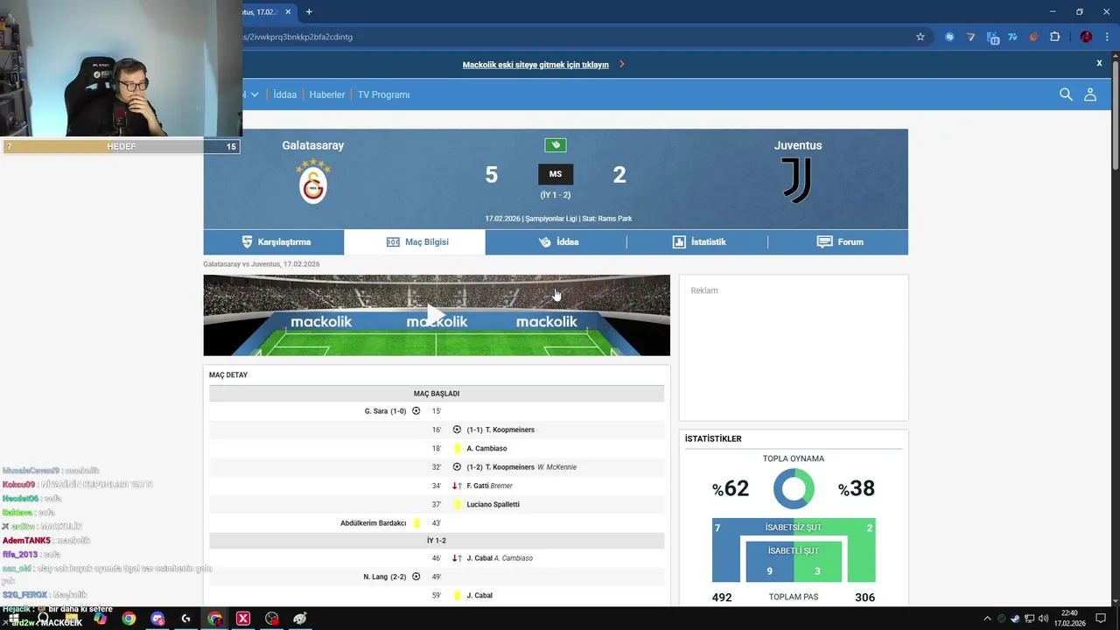Click the possession donut chart

(794, 489)
